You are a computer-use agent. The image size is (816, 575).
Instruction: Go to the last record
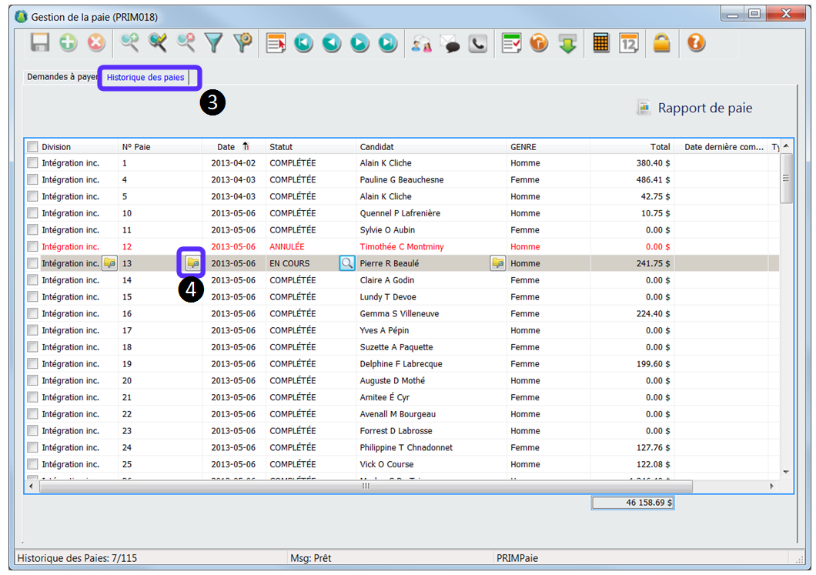pos(388,44)
